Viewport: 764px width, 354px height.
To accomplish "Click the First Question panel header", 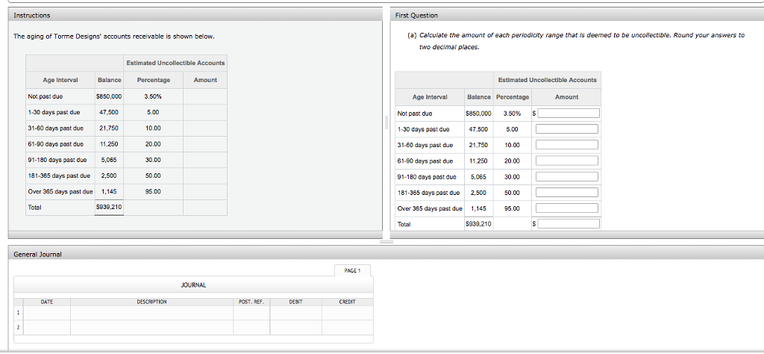I will (x=577, y=15).
